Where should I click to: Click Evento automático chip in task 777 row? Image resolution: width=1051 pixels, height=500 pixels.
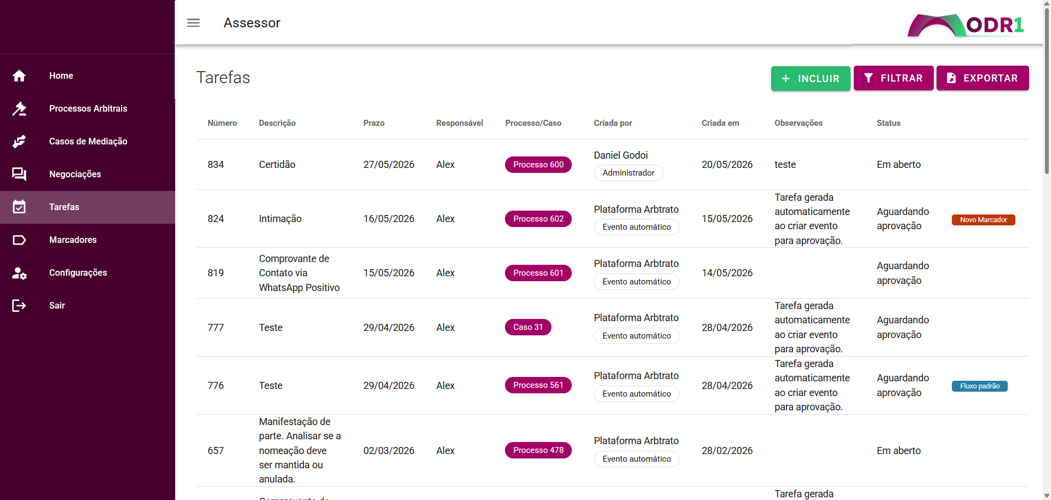636,336
